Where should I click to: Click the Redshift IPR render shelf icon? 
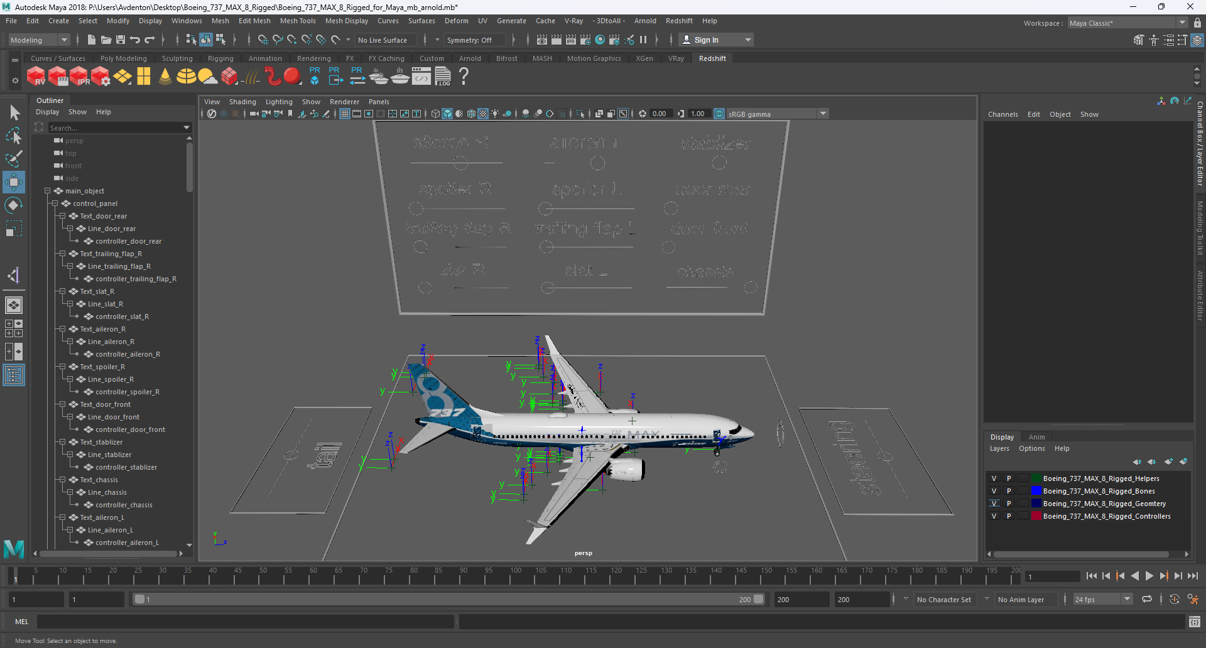pyautogui.click(x=79, y=77)
